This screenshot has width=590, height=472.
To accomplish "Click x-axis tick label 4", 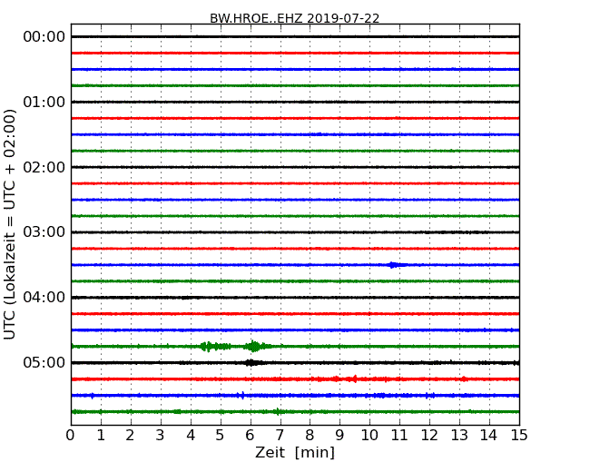I will tap(191, 436).
